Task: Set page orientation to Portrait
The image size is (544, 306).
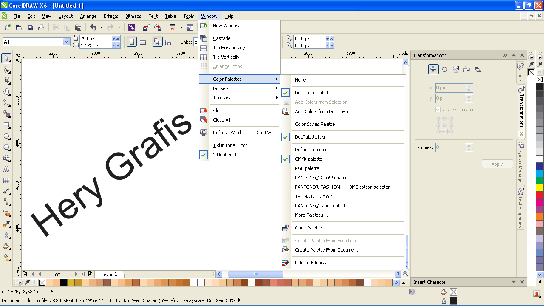Action: pos(132,42)
